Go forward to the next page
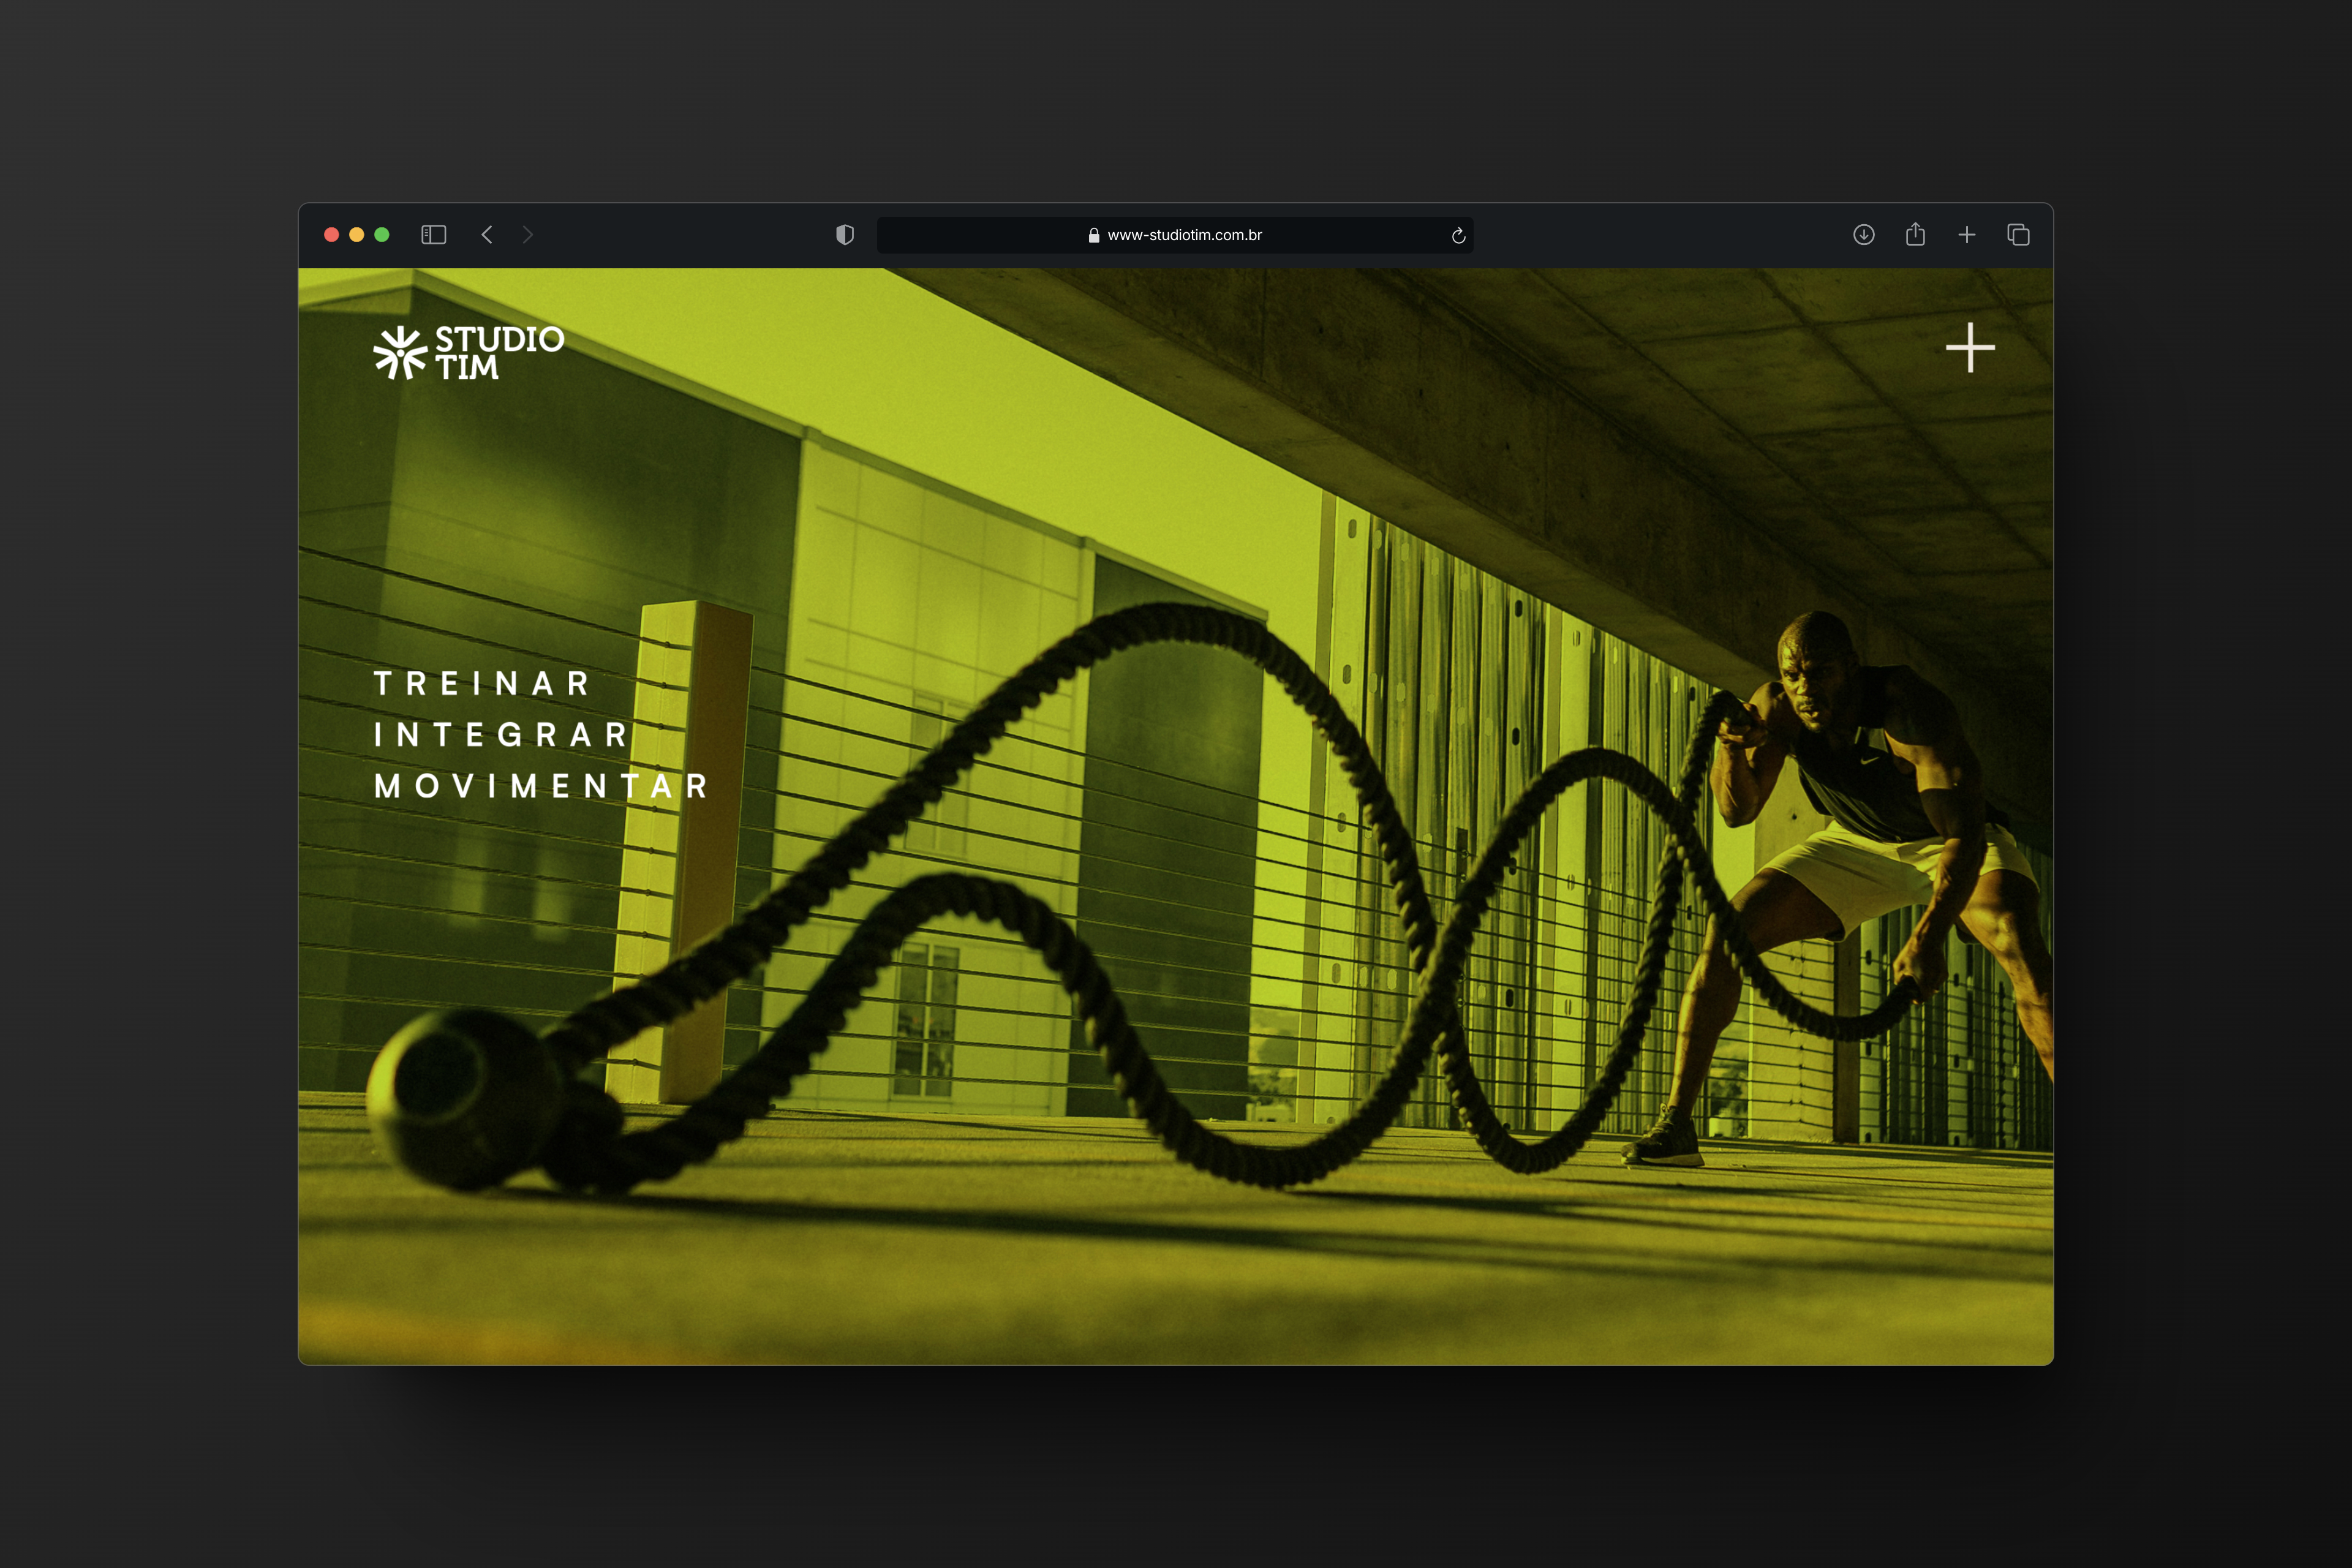2352x1568 pixels. tap(528, 235)
